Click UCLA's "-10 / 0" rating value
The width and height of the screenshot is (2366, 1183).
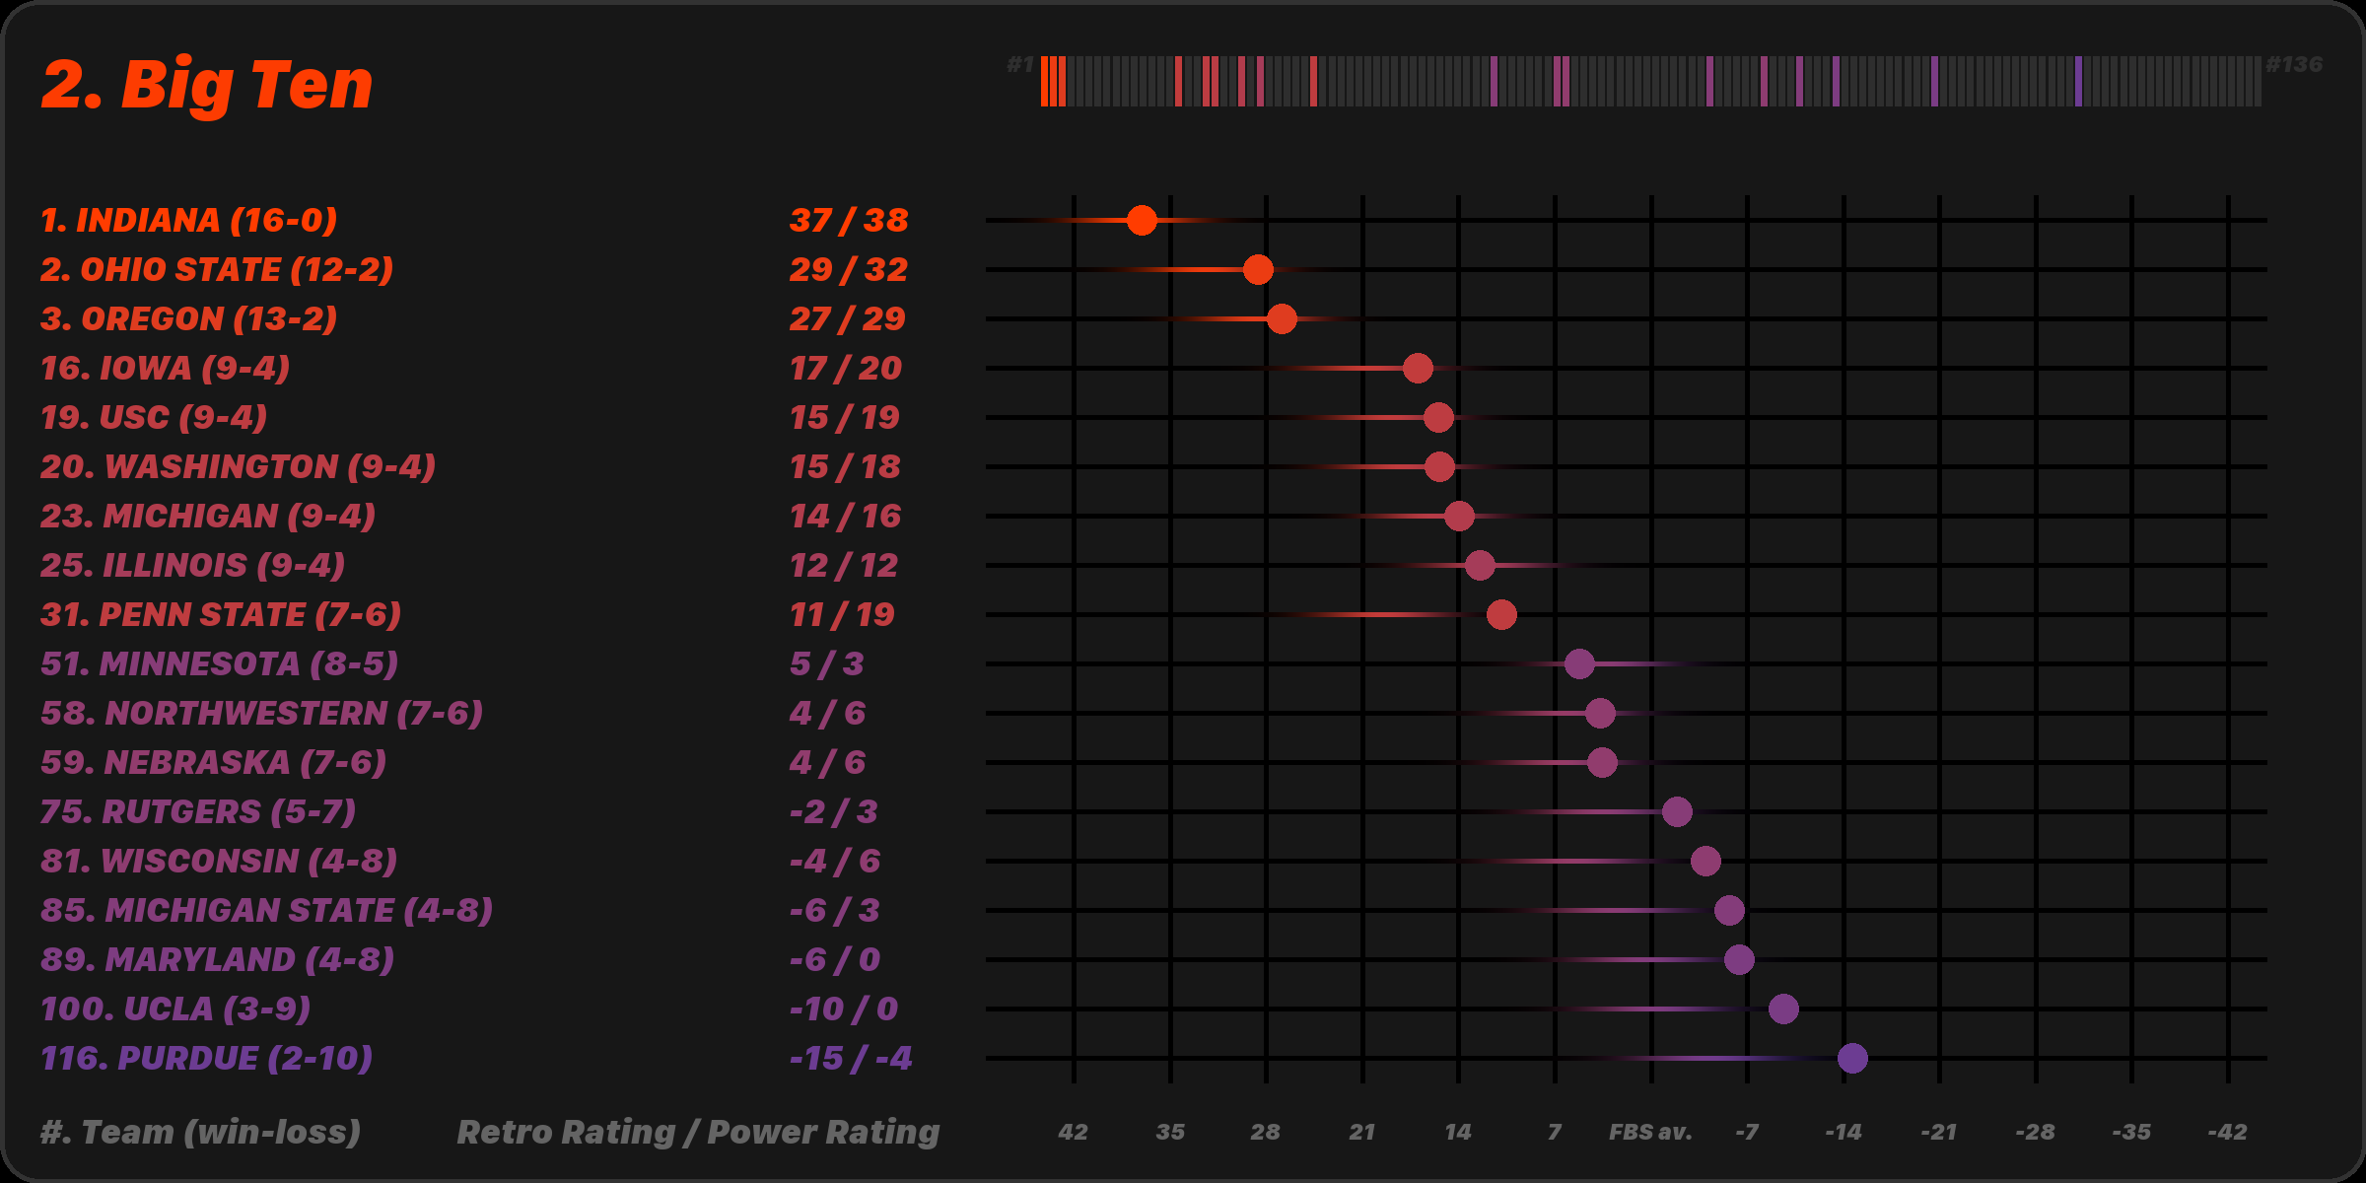tap(843, 1009)
